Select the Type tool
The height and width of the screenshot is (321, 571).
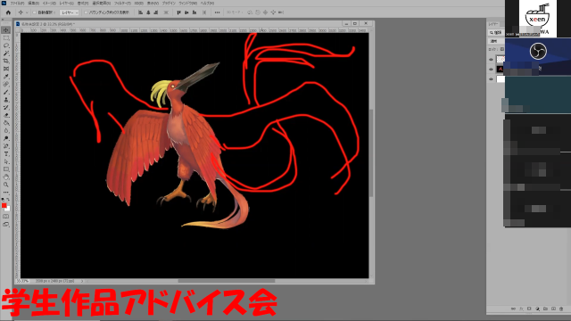6,154
